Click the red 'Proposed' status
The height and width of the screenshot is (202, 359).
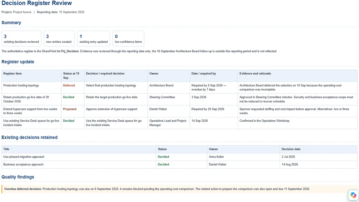point(70,109)
